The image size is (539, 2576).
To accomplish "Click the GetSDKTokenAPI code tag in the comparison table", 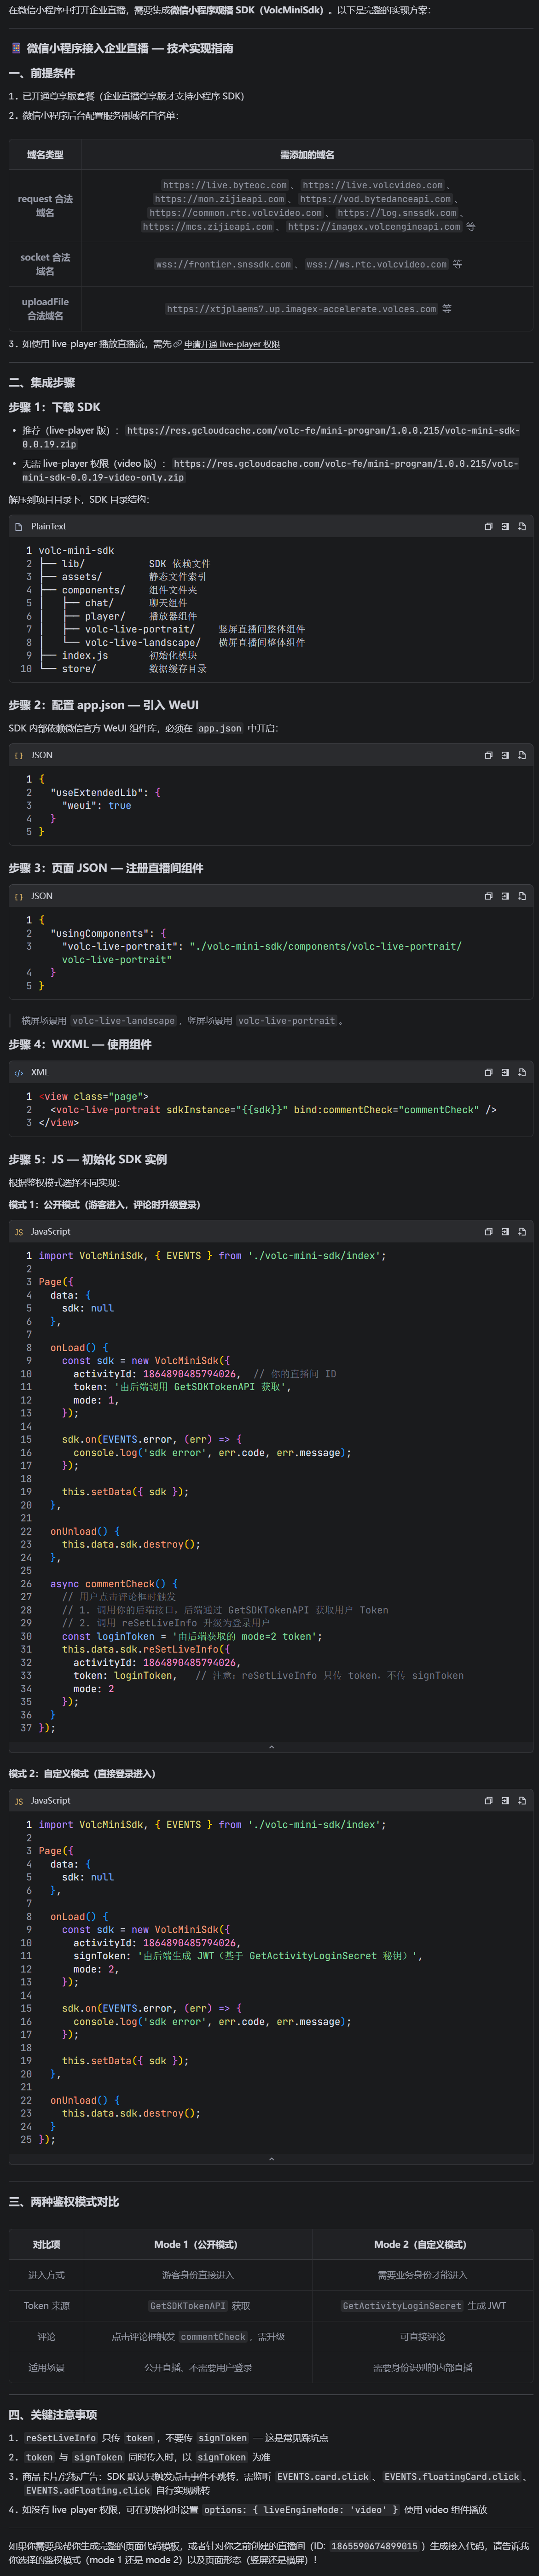I will point(187,2305).
